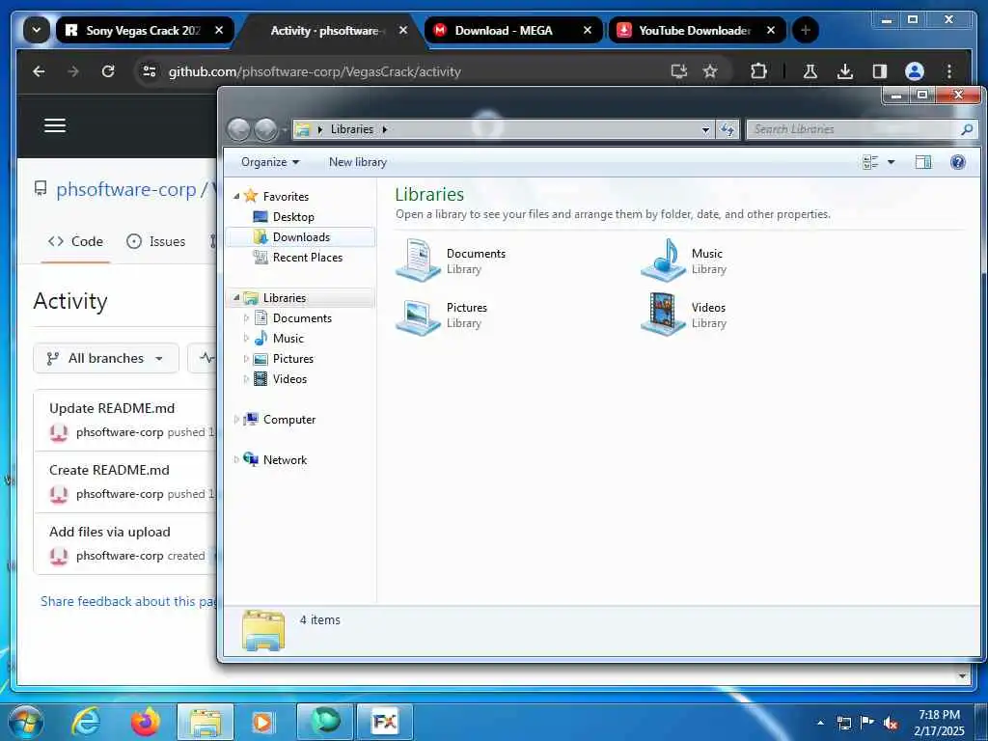This screenshot has width=988, height=741.
Task: Open Chrome profile avatar
Action: click(915, 71)
